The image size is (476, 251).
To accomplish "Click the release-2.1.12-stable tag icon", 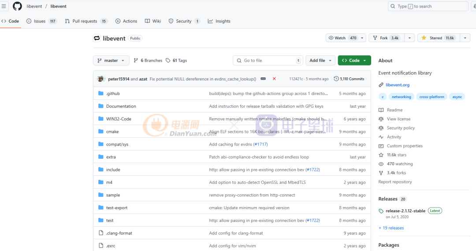I will (x=381, y=211).
